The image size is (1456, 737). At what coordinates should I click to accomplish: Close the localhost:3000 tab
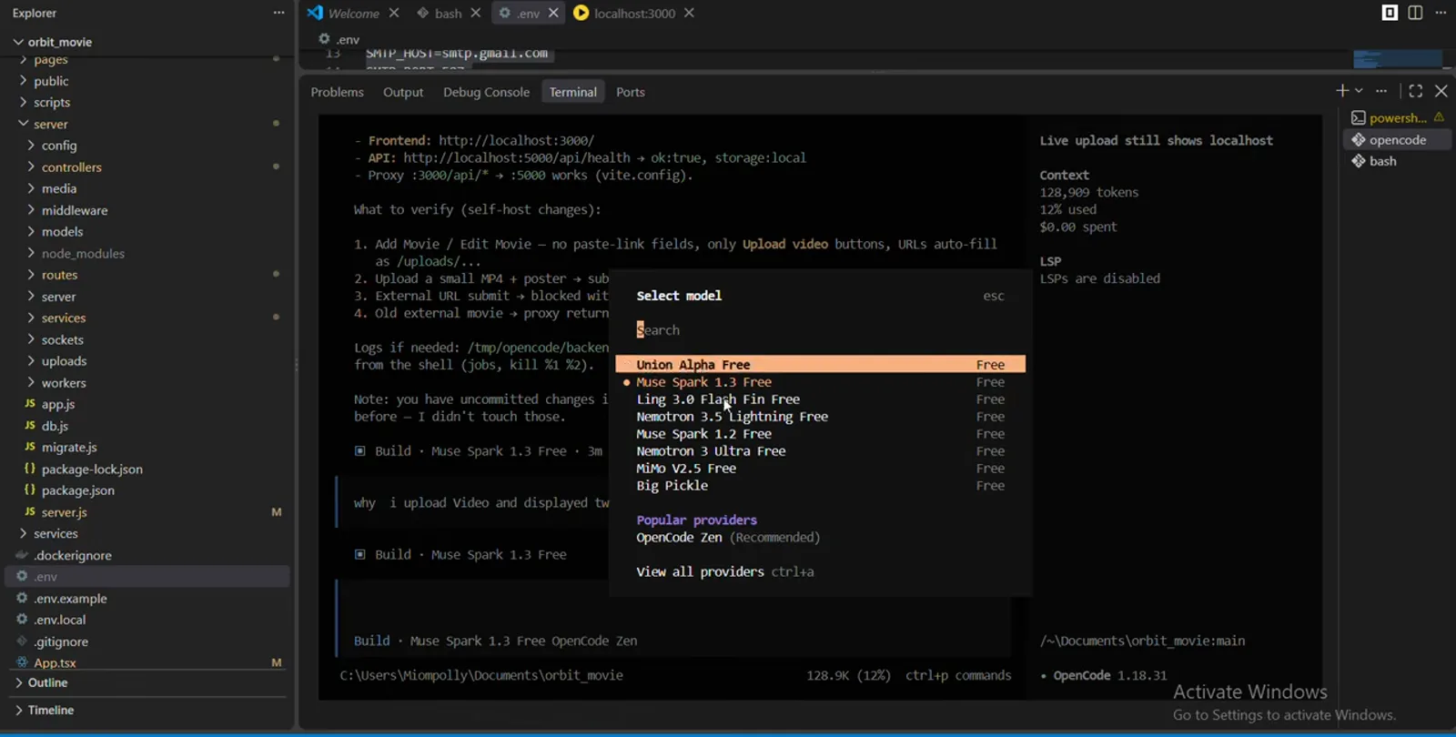(689, 13)
